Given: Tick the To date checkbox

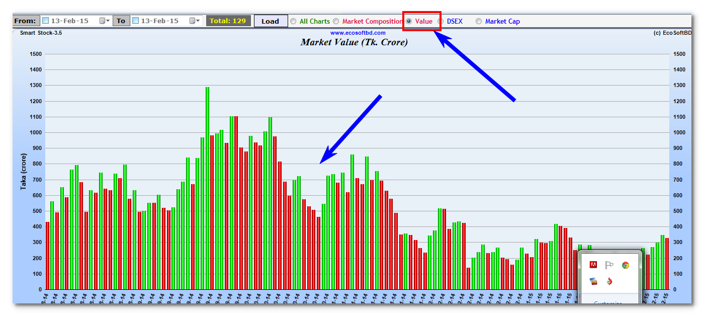Looking at the screenshot, I should (x=136, y=21).
